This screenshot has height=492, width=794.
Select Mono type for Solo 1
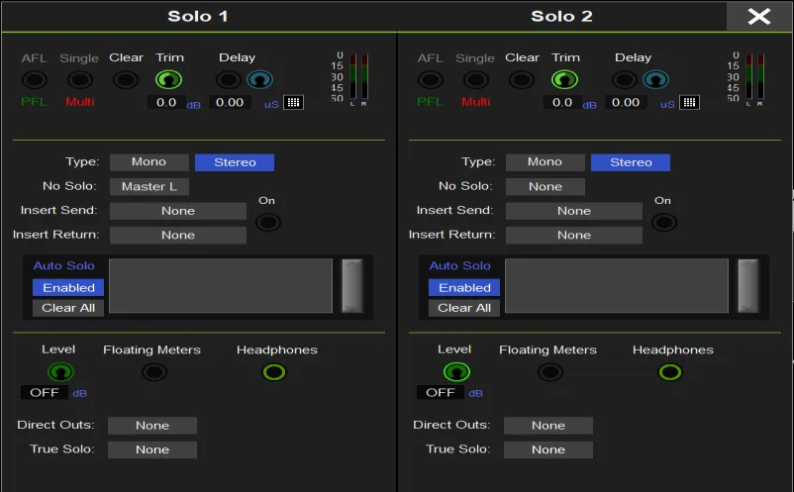149,162
